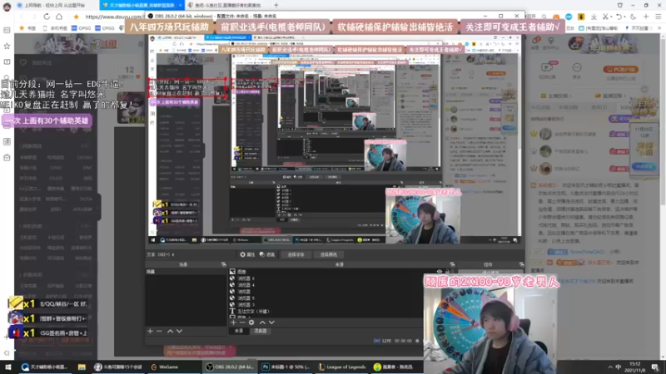Switch to OBS 26.0.2 taskbar item
The height and width of the screenshot is (374, 666).
tap(230, 367)
